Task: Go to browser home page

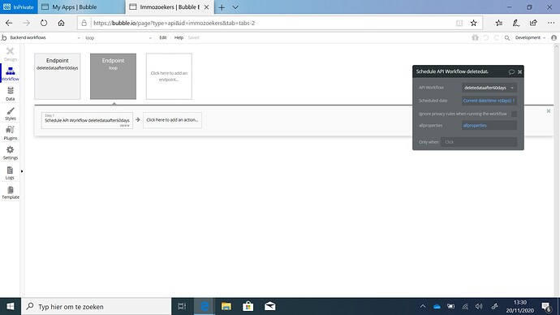Action: tap(62, 23)
